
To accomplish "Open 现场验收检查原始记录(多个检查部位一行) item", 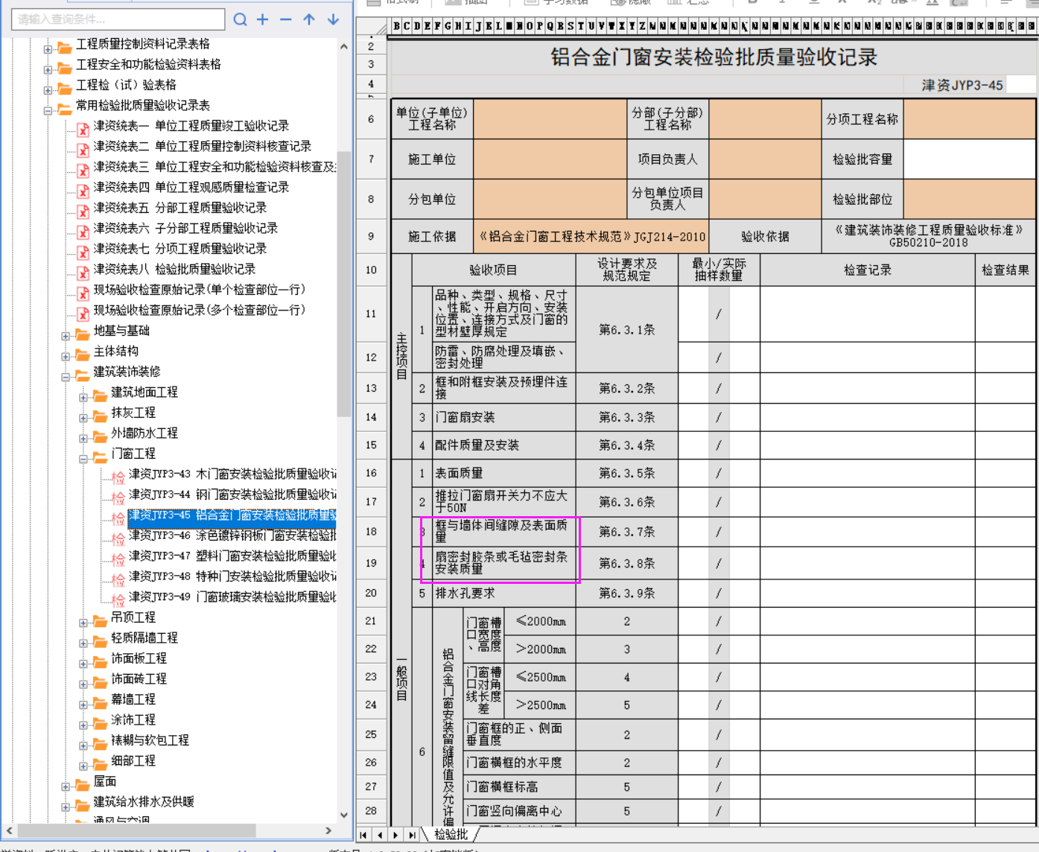I will [x=200, y=310].
